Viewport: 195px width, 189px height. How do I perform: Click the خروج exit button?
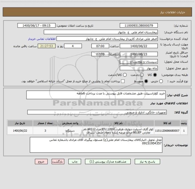[41, 162]
